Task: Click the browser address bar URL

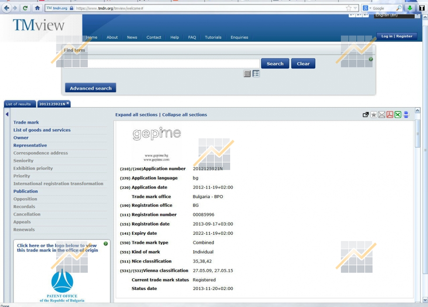Action: click(x=110, y=8)
